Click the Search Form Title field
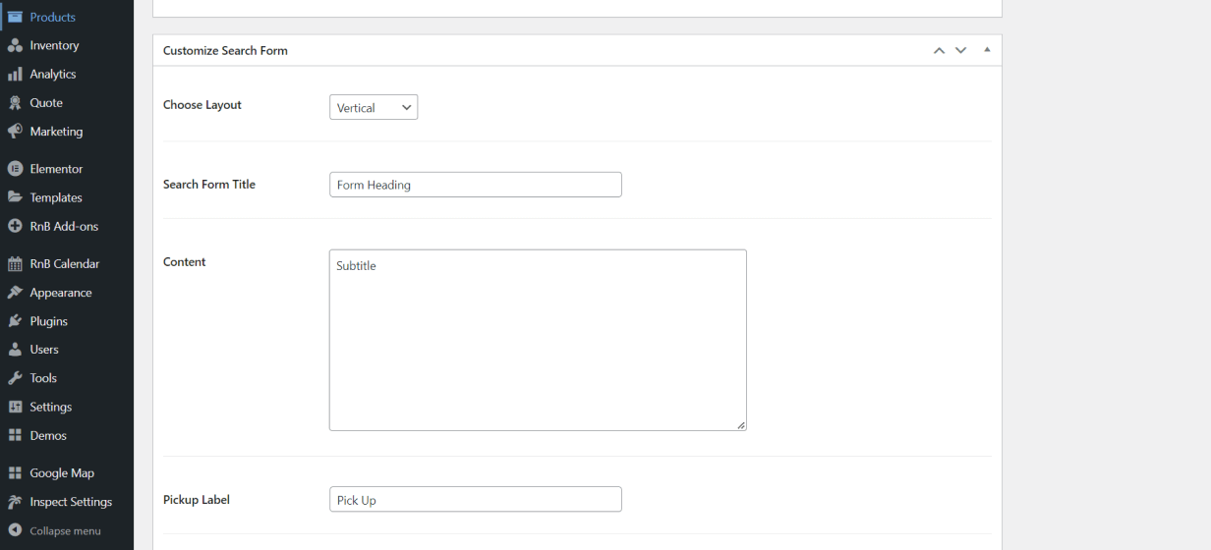Screen dimensions: 1211x550 pyautogui.click(x=475, y=185)
